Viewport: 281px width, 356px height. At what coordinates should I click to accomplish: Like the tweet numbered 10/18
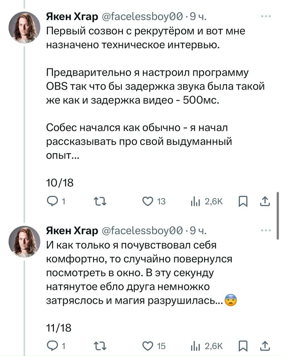coord(148,201)
